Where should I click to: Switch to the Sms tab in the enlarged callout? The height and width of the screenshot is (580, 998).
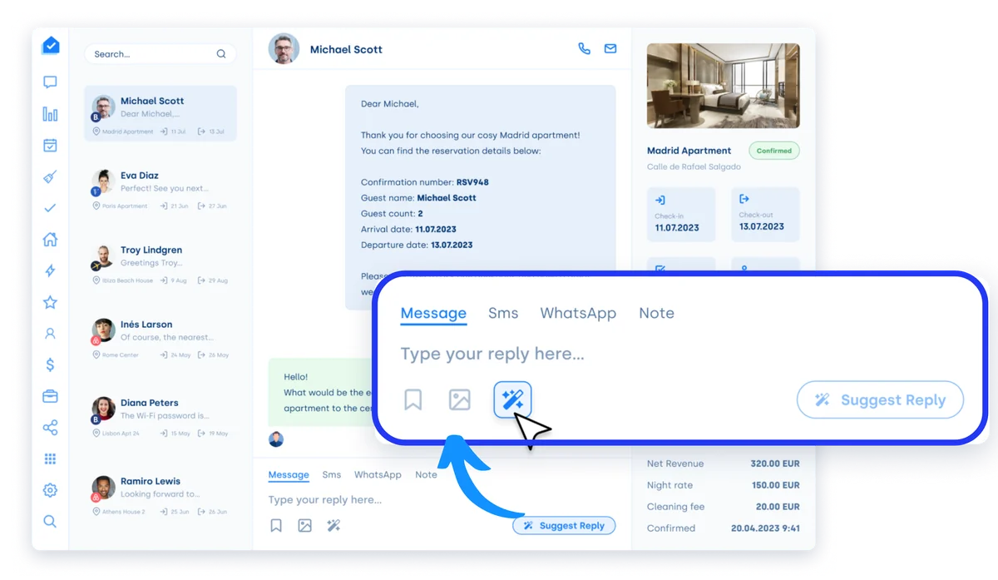tap(503, 314)
